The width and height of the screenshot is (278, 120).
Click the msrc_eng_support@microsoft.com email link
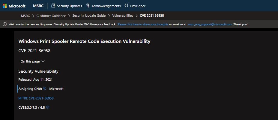pyautogui.click(x=210, y=24)
